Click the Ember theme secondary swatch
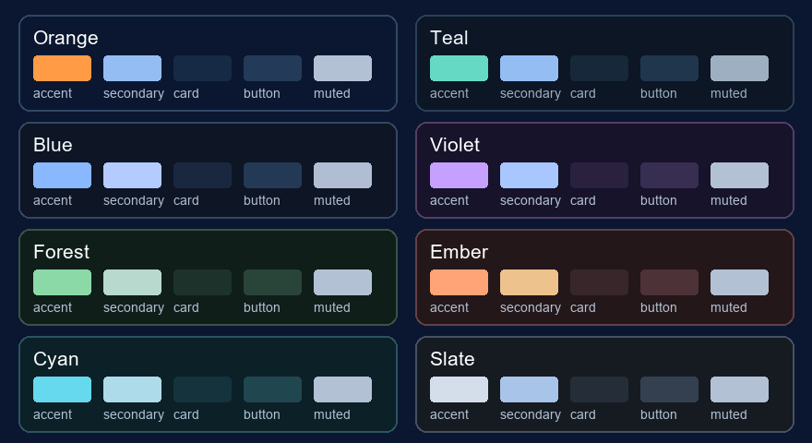Image resolution: width=812 pixels, height=443 pixels. click(530, 282)
